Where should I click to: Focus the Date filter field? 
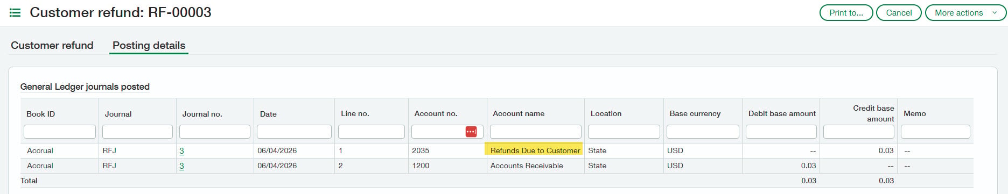[294, 132]
